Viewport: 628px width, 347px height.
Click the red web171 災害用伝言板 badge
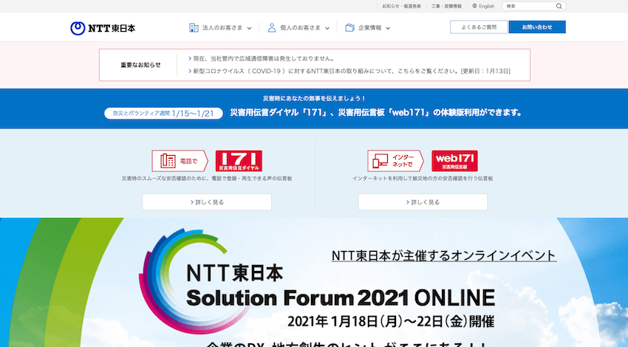click(x=454, y=161)
